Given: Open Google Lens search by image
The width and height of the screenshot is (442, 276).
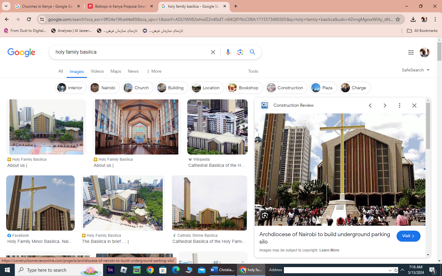Looking at the screenshot, I should click(x=240, y=52).
